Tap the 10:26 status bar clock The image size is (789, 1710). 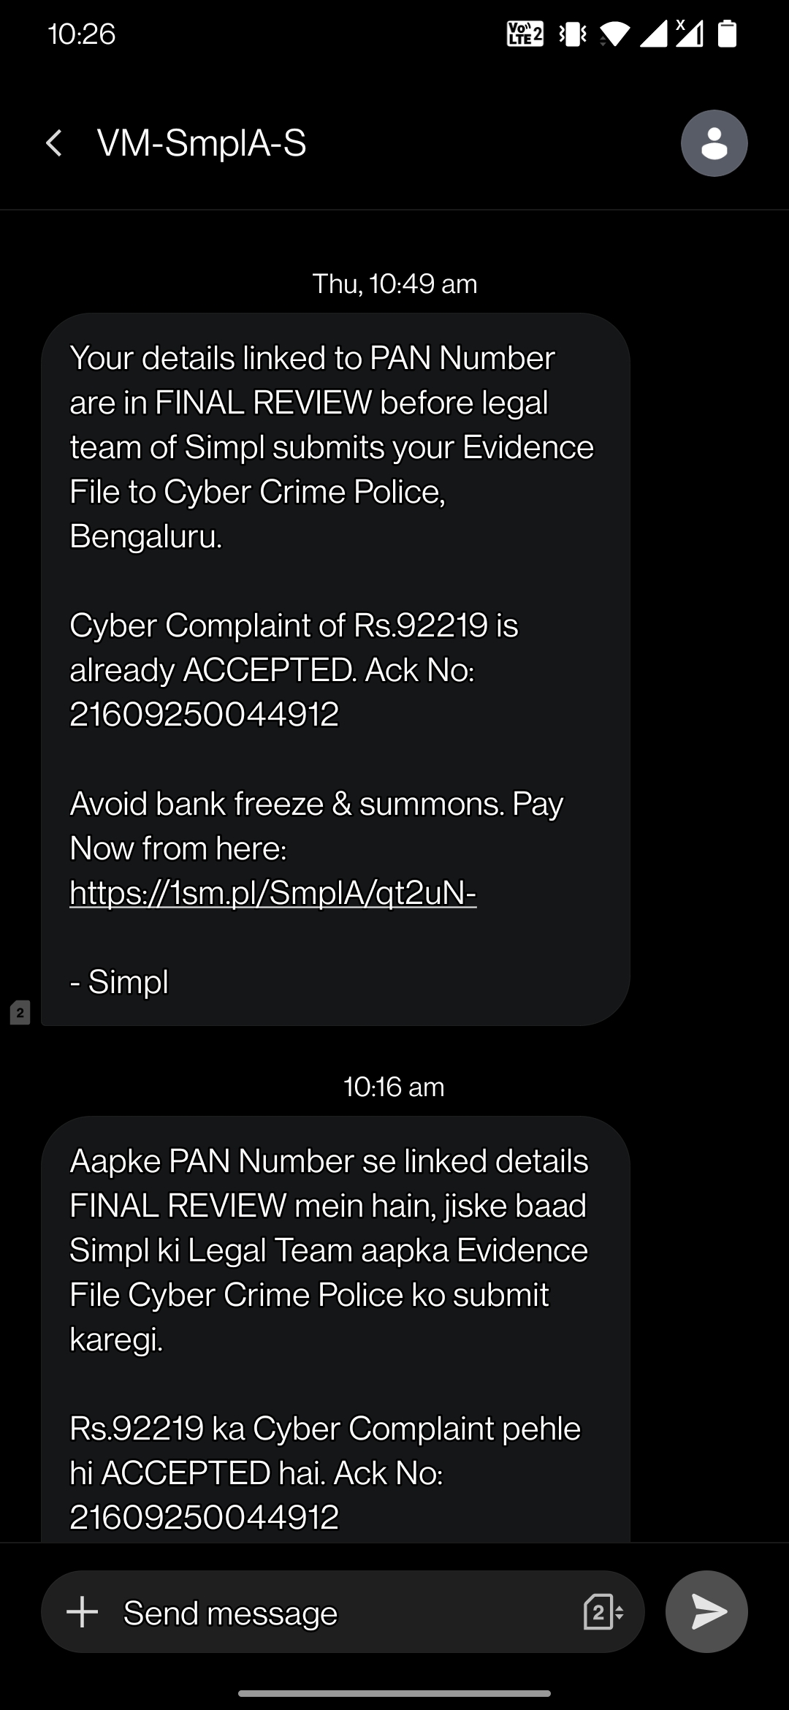coord(81,34)
